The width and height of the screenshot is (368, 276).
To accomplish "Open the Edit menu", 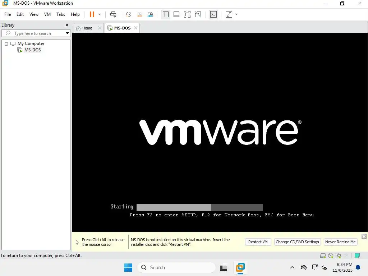I will click(x=20, y=14).
